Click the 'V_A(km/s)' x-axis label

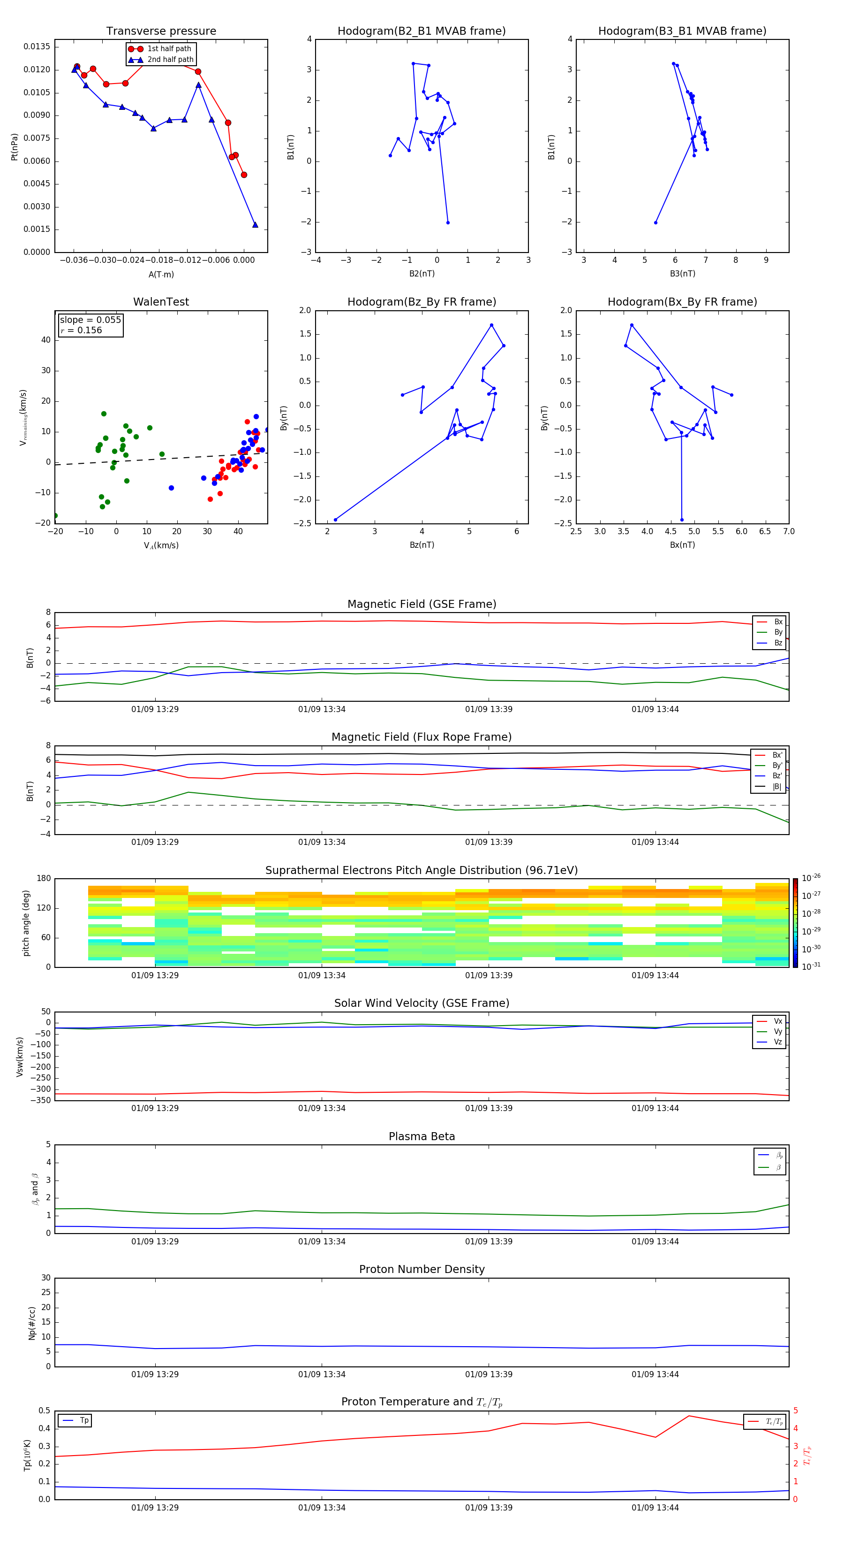tap(161, 545)
